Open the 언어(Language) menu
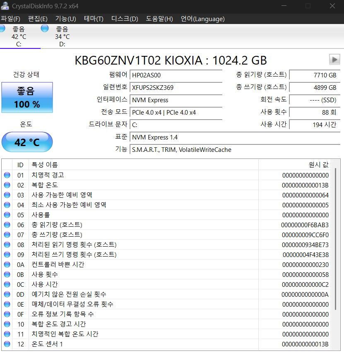 (x=202, y=19)
